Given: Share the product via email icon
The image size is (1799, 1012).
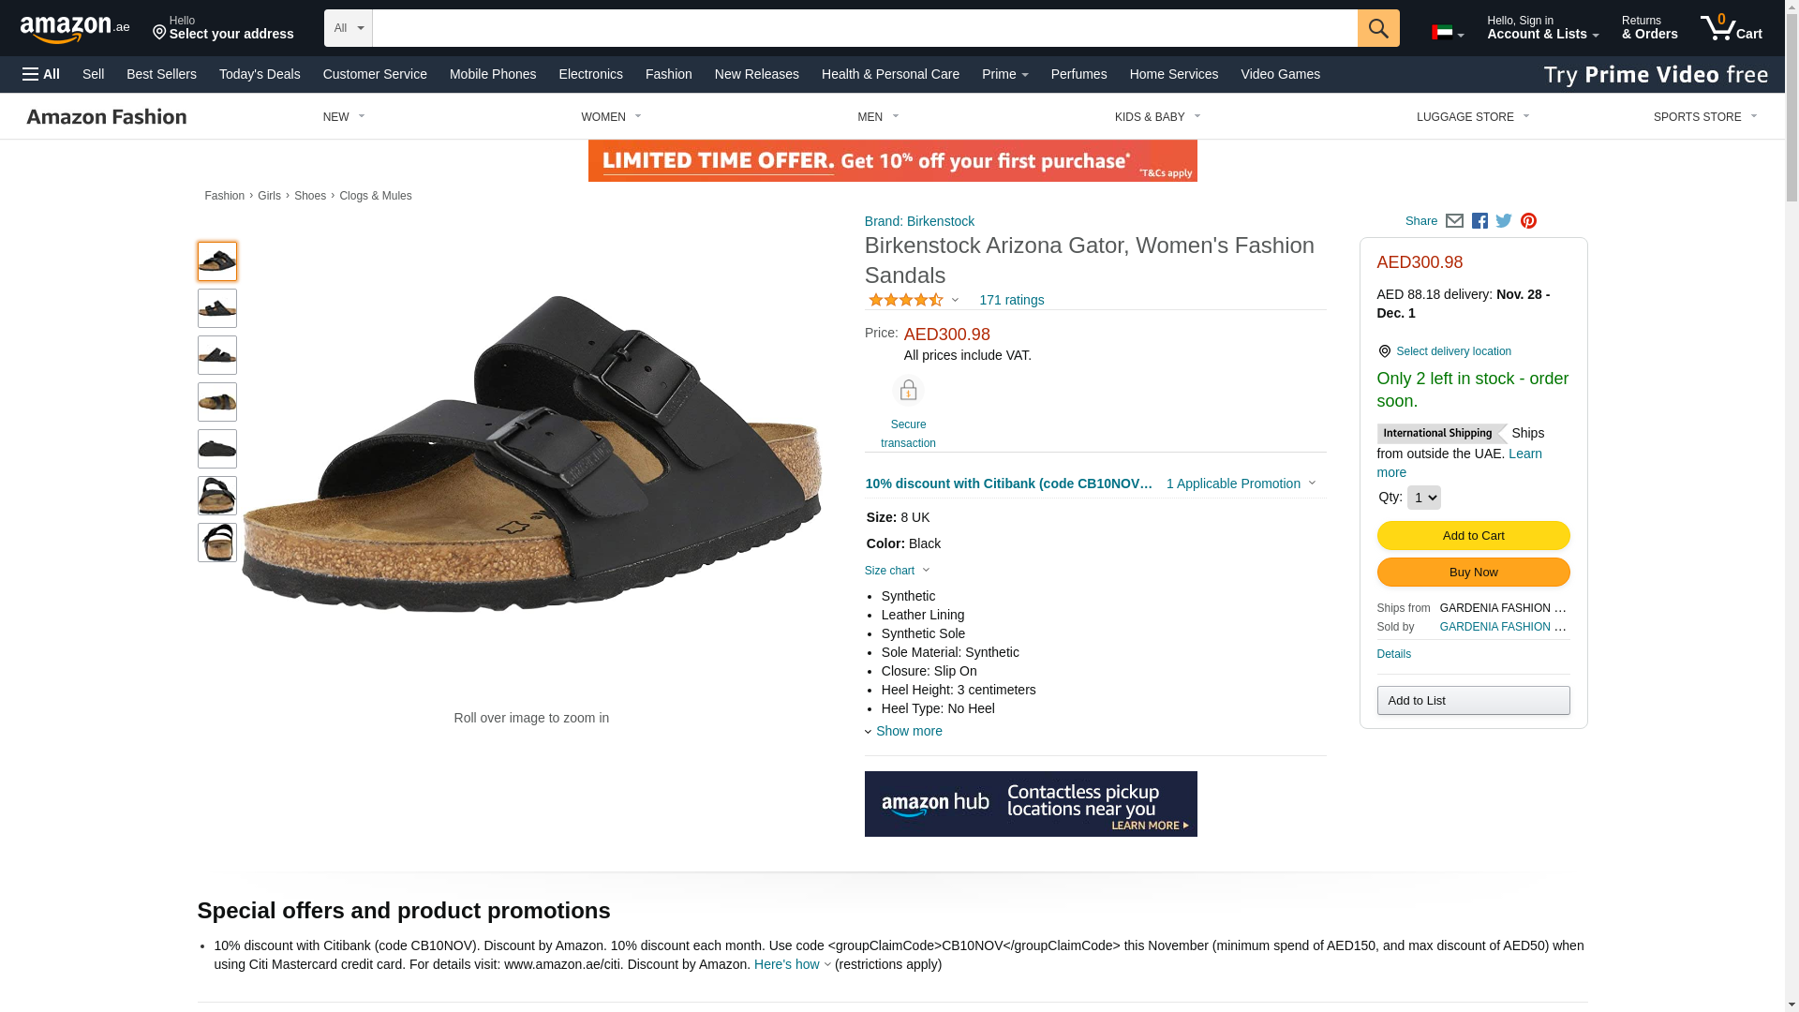Looking at the screenshot, I should 1454,221.
